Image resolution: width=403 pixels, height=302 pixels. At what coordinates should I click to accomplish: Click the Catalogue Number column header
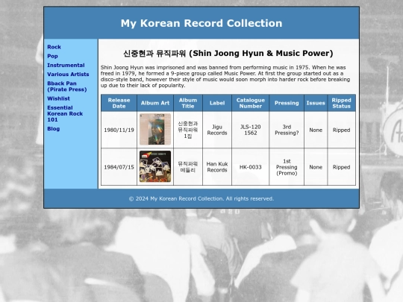pos(251,103)
